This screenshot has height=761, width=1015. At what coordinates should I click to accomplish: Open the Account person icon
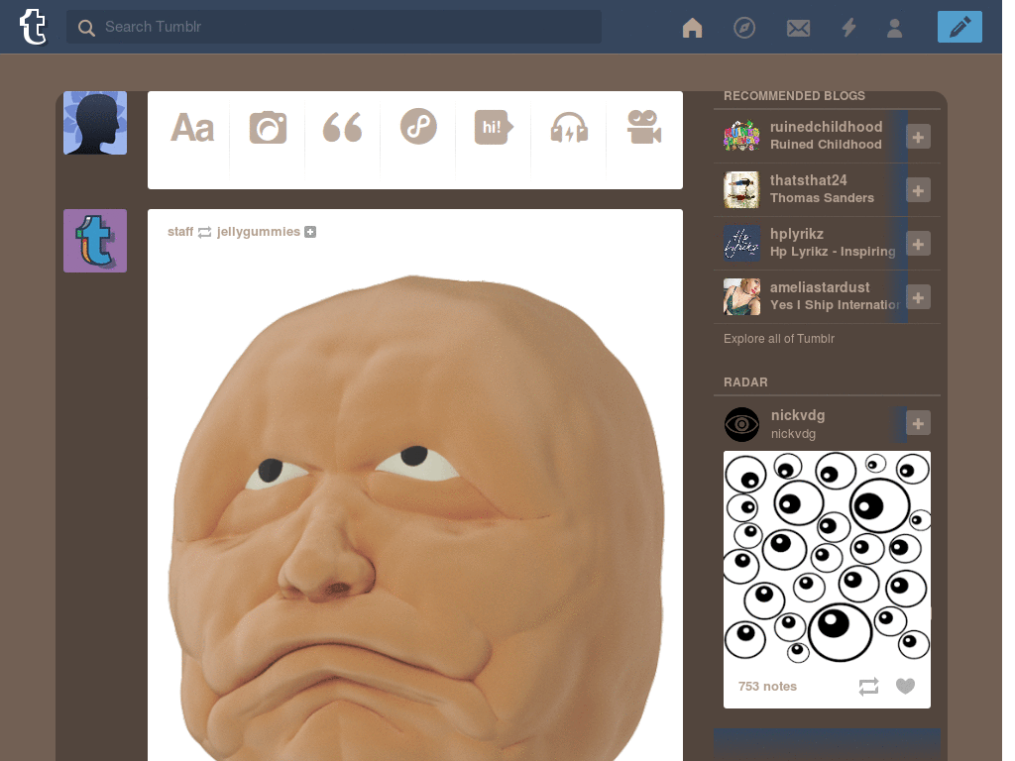pos(895,28)
